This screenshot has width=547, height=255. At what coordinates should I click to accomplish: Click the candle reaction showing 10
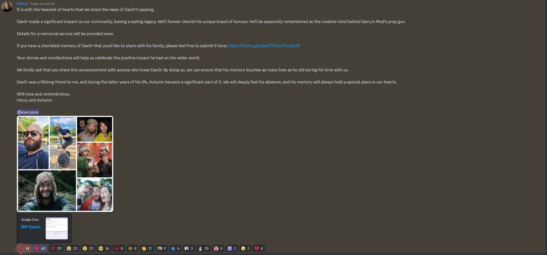tap(204, 249)
